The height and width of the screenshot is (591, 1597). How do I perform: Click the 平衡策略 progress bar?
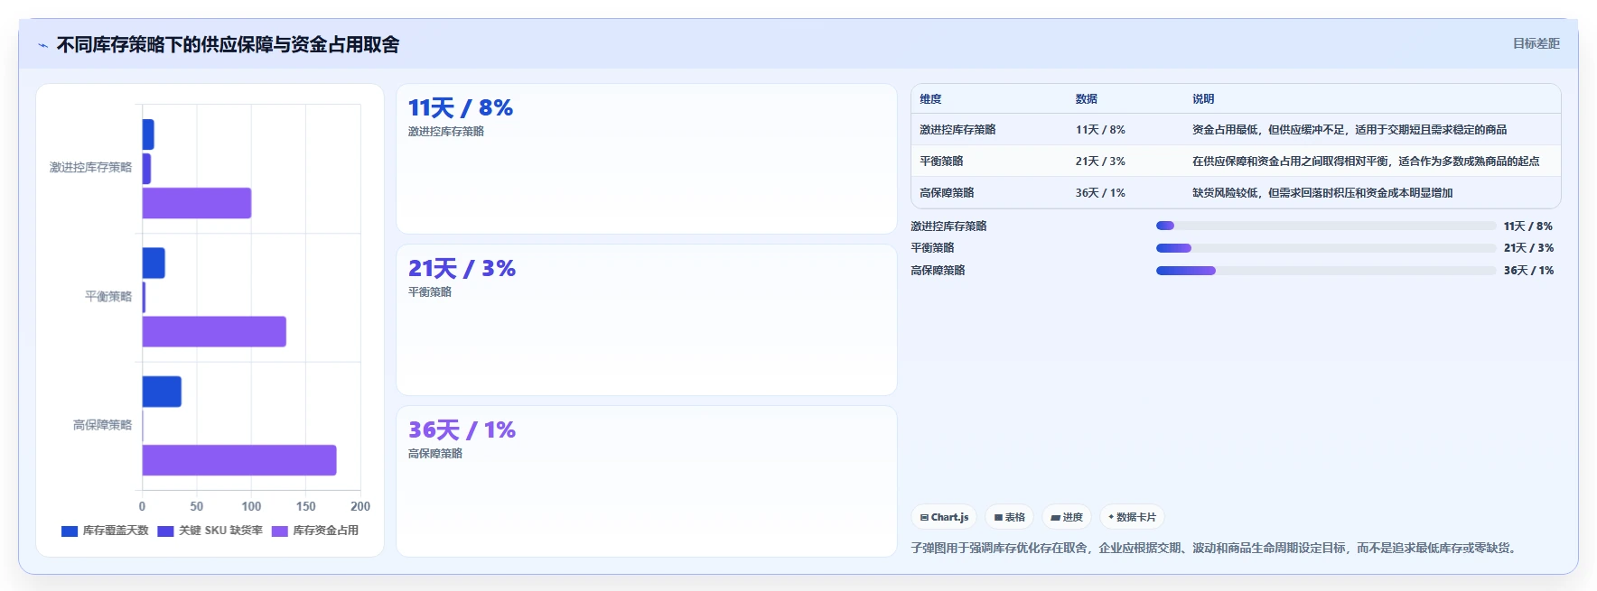(1326, 248)
